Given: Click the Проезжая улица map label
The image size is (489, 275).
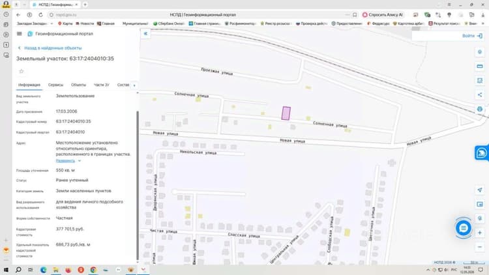Looking at the screenshot, I should 216,72.
